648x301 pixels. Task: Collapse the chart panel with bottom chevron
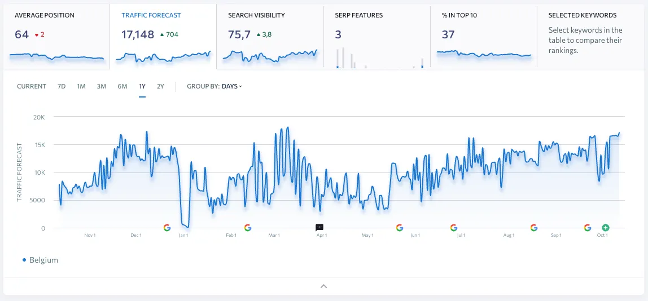click(x=324, y=286)
